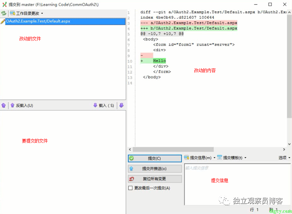Click the diff horizontal scrollbar left arrow
The width and height of the screenshot is (292, 214).
point(130,150)
